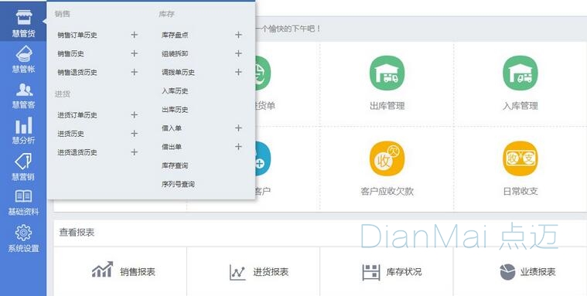Image resolution: width=587 pixels, height=296 pixels.
Task: Select 进货退货历史 menu entry
Action: [77, 153]
